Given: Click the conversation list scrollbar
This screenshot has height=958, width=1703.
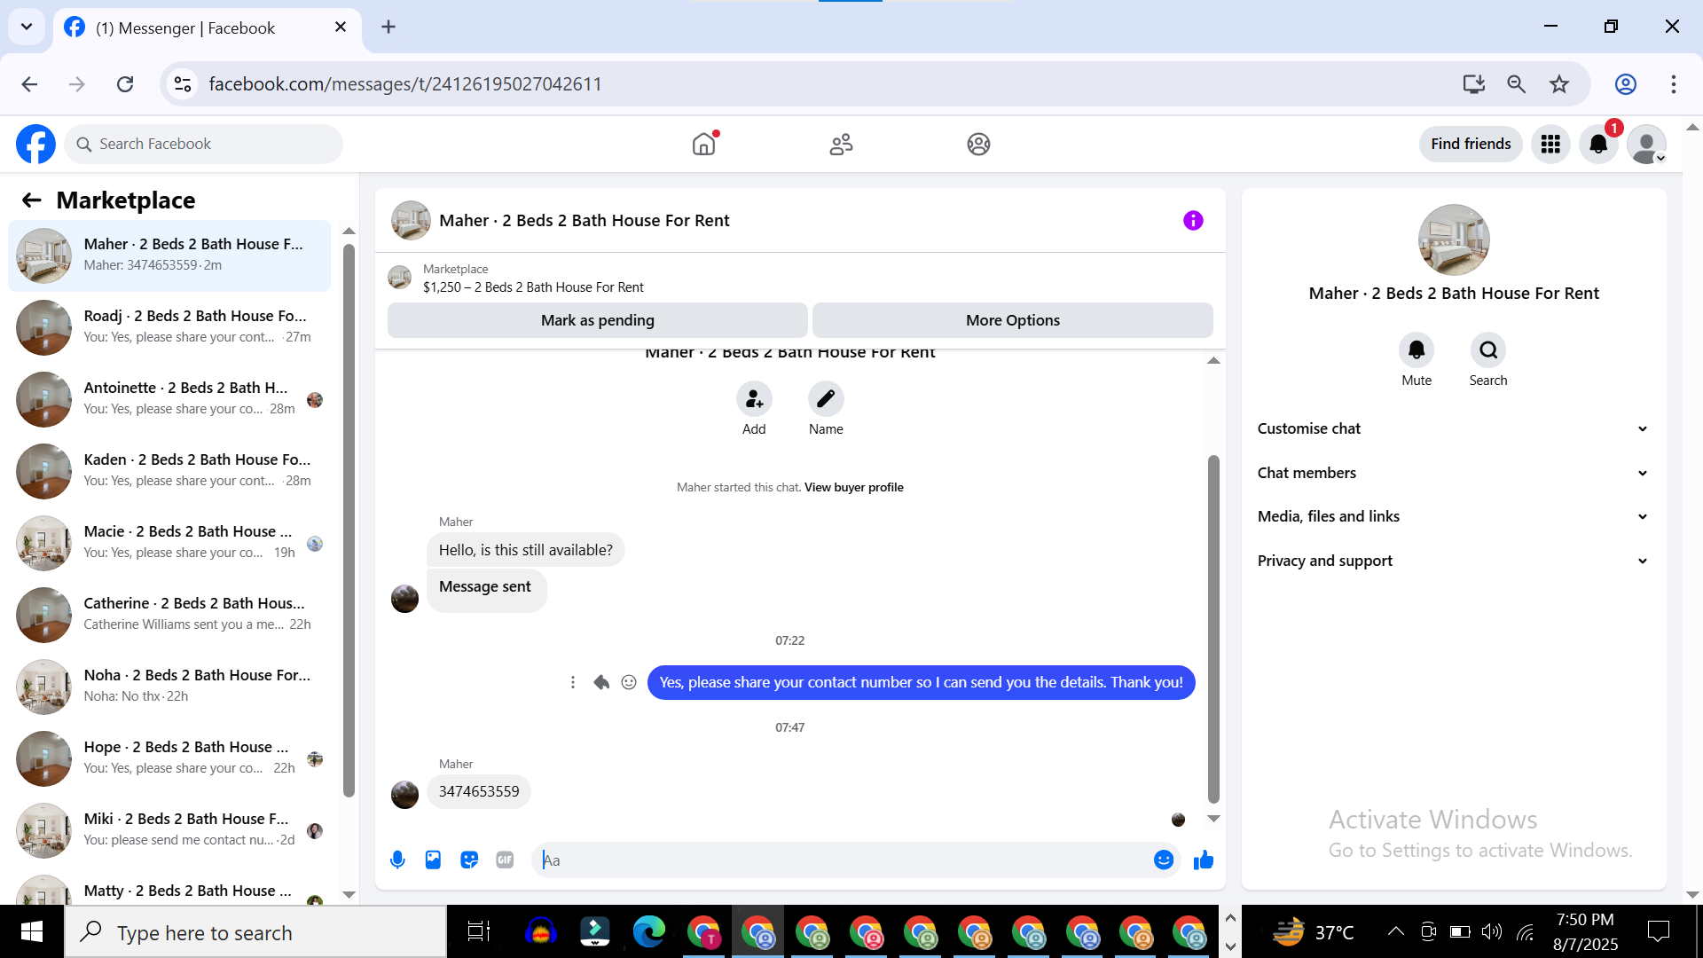Looking at the screenshot, I should [x=349, y=520].
